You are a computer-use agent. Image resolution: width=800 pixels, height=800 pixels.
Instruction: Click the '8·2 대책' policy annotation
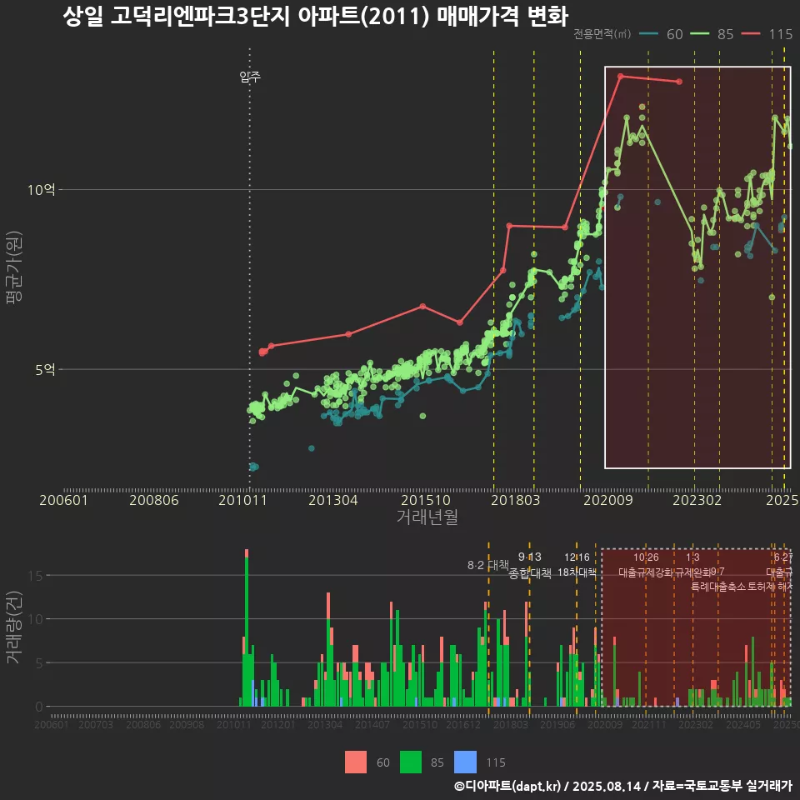click(488, 565)
